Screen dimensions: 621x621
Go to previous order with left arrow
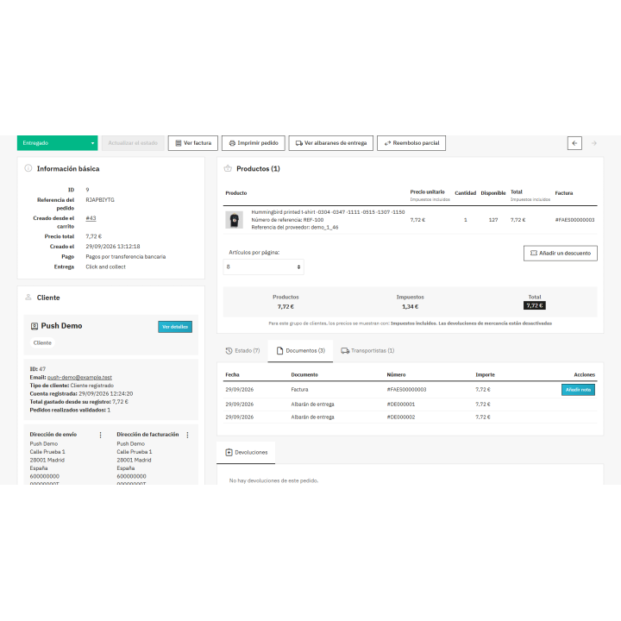574,143
